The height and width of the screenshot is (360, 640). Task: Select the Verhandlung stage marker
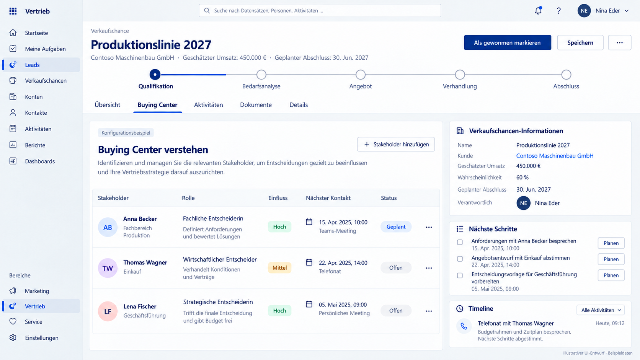460,75
